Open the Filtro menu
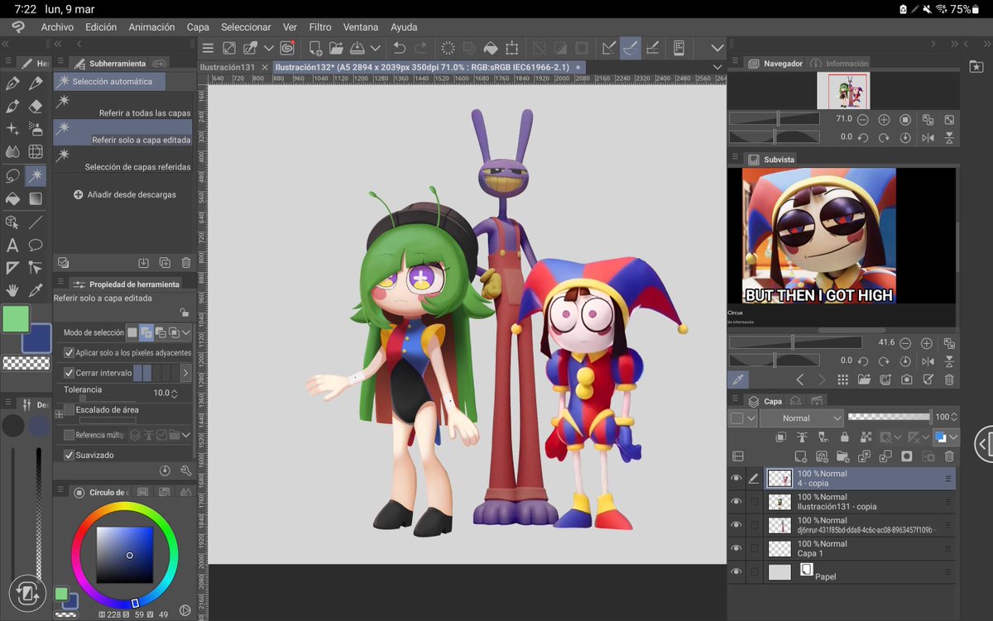This screenshot has width=993, height=621. tap(320, 27)
